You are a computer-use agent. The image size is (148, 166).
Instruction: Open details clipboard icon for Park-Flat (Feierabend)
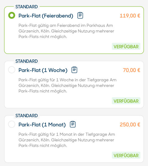pyautogui.click(x=80, y=15)
